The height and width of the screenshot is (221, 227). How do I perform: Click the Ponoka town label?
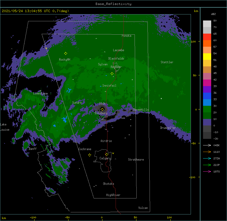point(126,36)
